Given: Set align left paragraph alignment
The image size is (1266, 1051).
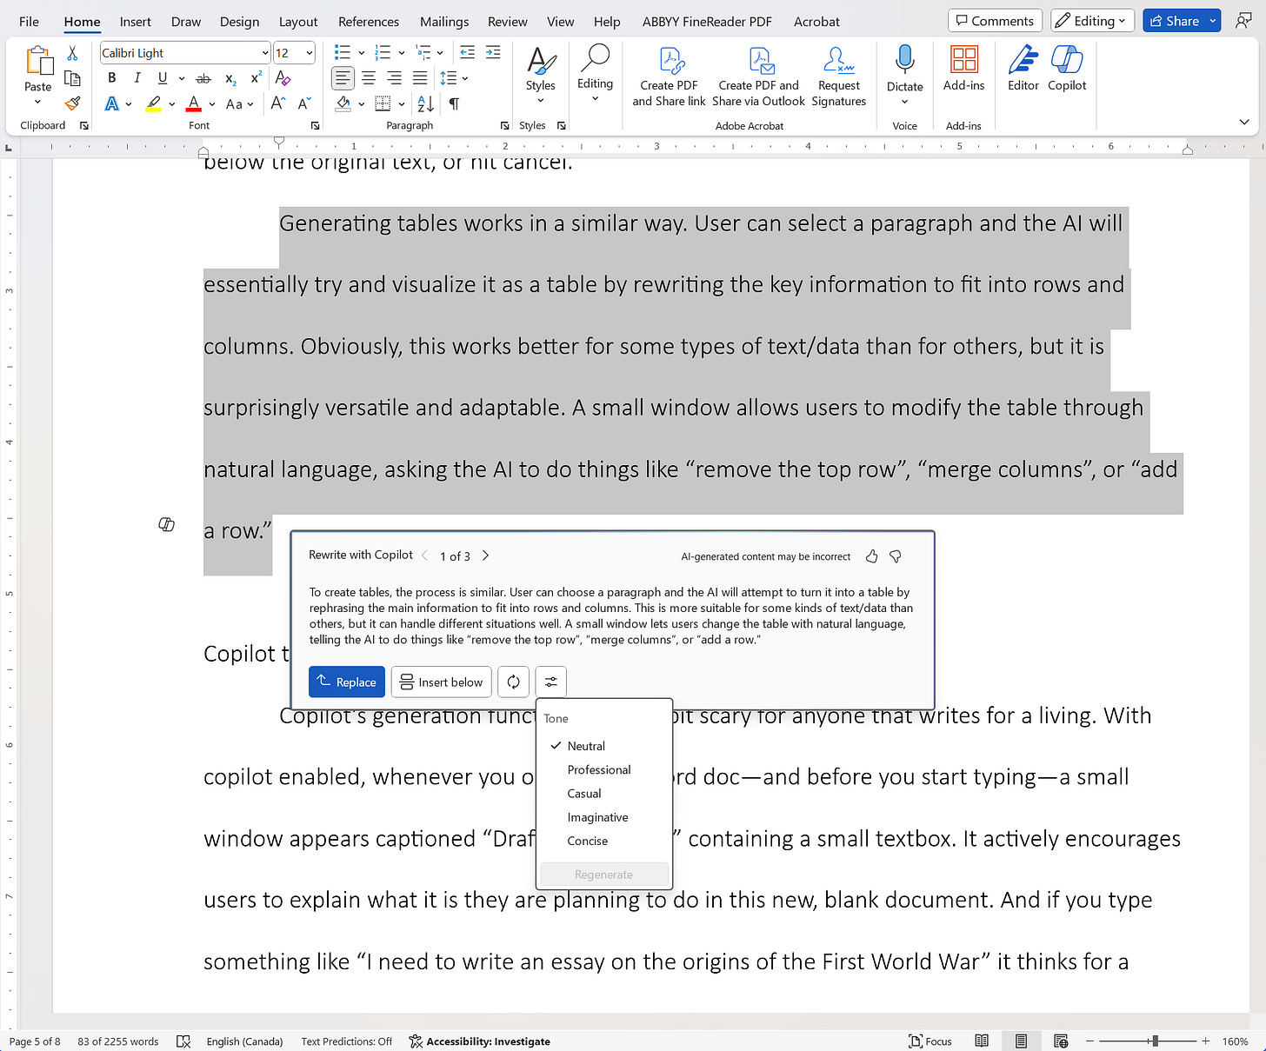Looking at the screenshot, I should (x=343, y=78).
